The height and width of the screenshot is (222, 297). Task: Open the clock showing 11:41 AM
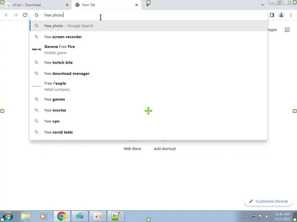pos(282,217)
